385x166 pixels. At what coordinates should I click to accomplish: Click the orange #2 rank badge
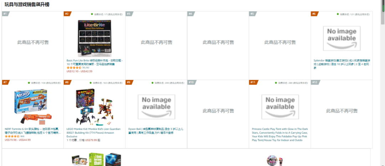(67, 14)
